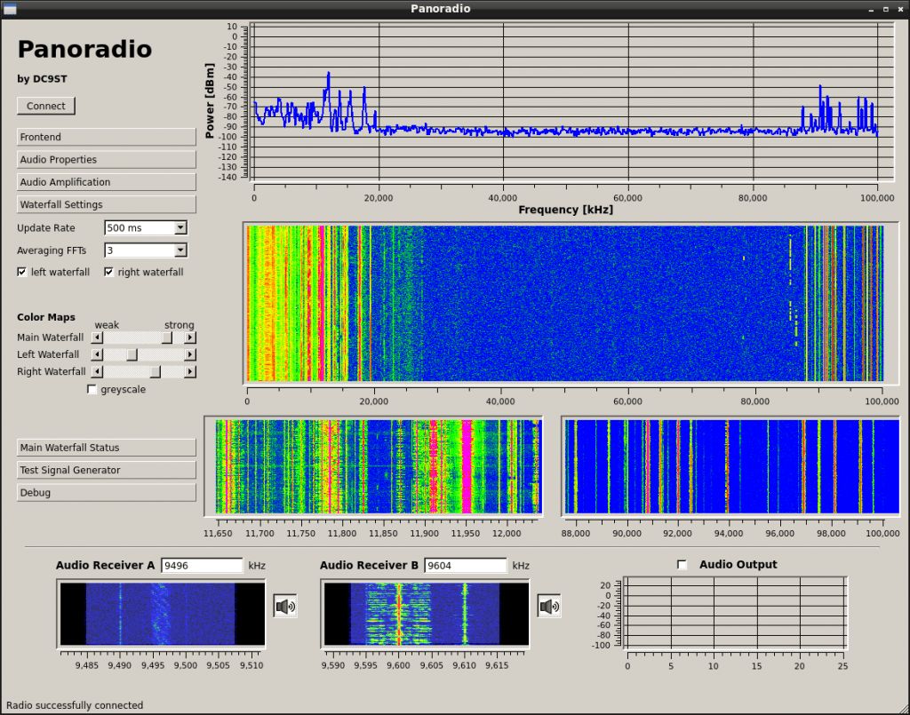Screen dimensions: 910x715
Task: Open the Debug section
Action: point(107,493)
